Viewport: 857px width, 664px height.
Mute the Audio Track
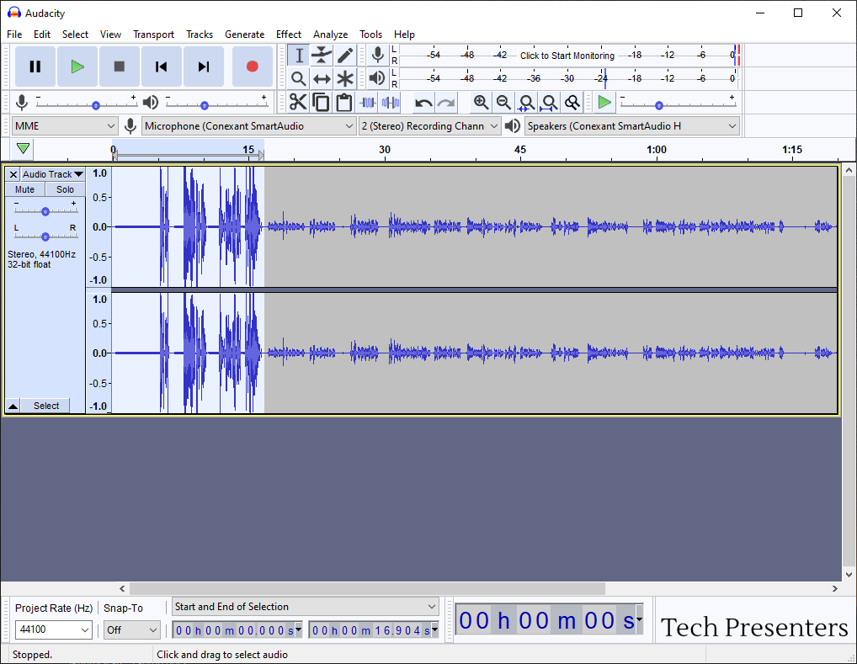coord(24,189)
